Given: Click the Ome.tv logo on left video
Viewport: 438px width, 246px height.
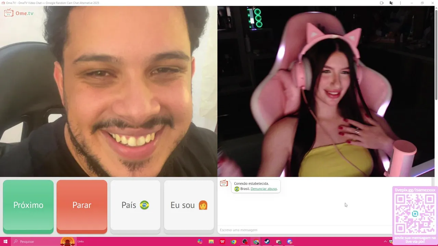Looking at the screenshot, I should coord(19,13).
